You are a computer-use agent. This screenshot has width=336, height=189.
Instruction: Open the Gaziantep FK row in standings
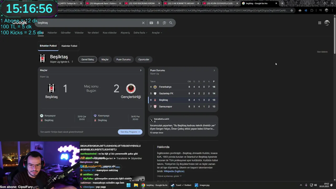pyautogui.click(x=183, y=93)
